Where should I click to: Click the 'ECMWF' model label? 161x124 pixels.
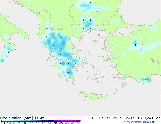pyautogui.click(x=41, y=118)
